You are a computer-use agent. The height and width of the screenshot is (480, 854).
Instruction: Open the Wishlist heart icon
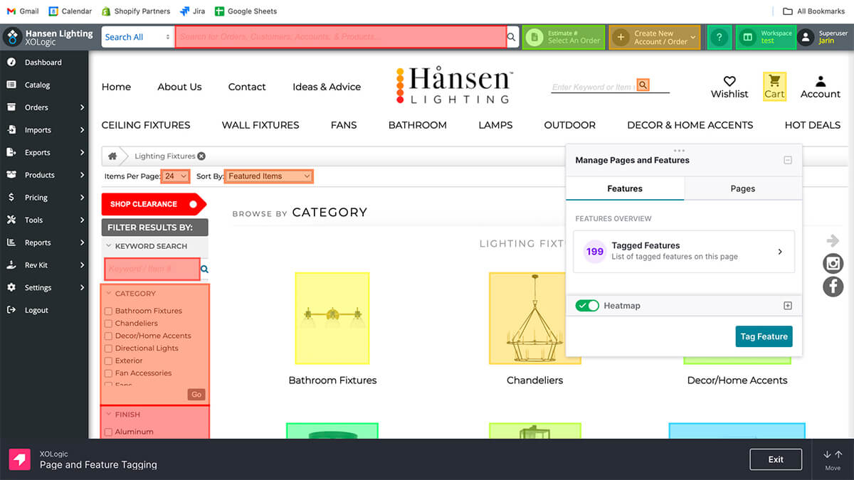[729, 81]
